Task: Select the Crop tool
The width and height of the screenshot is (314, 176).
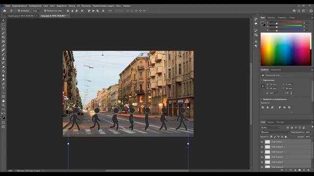Action: click(3, 37)
